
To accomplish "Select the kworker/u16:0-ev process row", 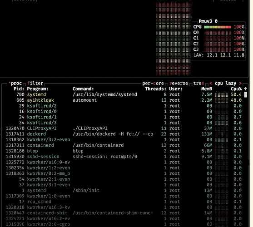I will [124, 162].
